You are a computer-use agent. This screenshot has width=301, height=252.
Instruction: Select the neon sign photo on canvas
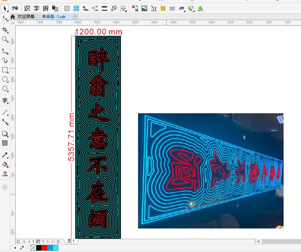pos(210,171)
